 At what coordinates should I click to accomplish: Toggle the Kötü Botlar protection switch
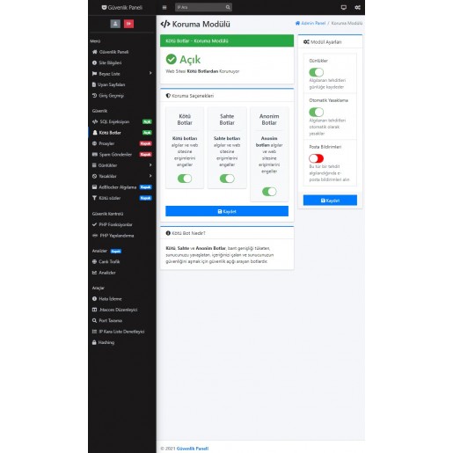tap(185, 179)
